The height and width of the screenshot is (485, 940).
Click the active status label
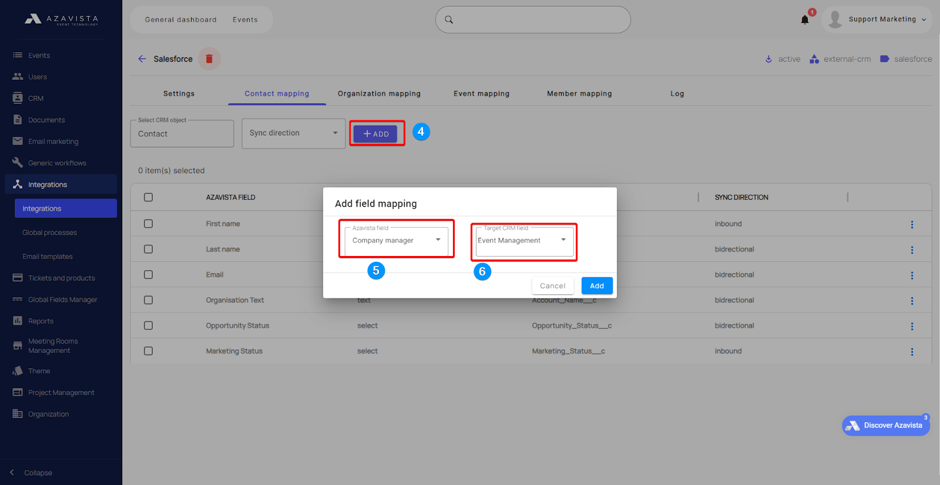click(789, 59)
